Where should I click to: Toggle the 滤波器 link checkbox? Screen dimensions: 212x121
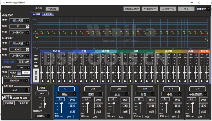pos(12,98)
